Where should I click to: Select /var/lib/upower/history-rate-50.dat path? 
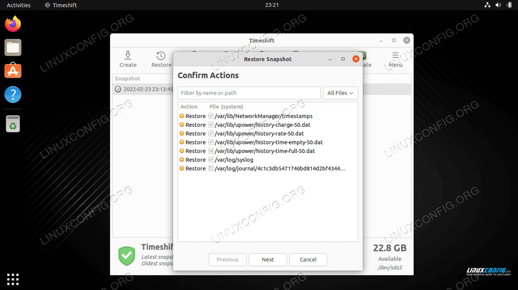259,133
